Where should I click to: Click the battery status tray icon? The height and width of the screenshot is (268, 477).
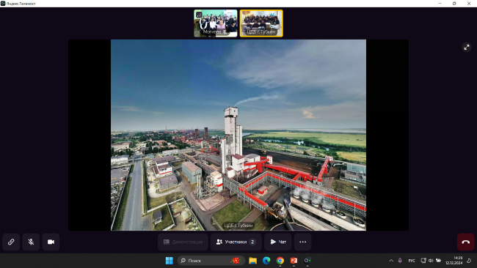coord(438,261)
